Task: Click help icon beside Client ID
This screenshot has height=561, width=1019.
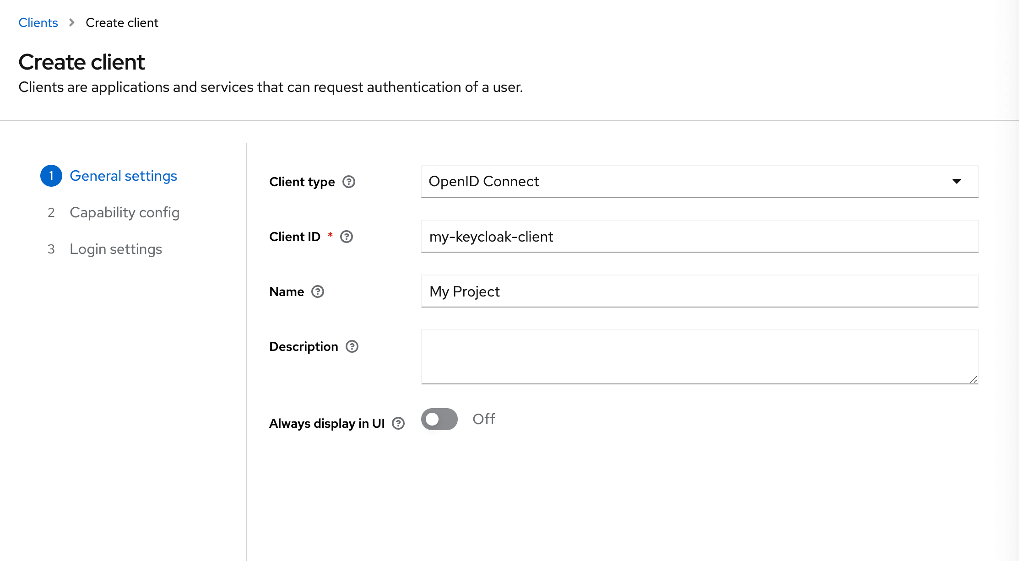Action: 347,237
